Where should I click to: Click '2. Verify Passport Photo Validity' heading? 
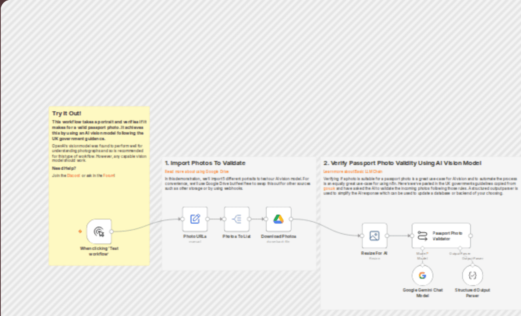[x=402, y=163]
